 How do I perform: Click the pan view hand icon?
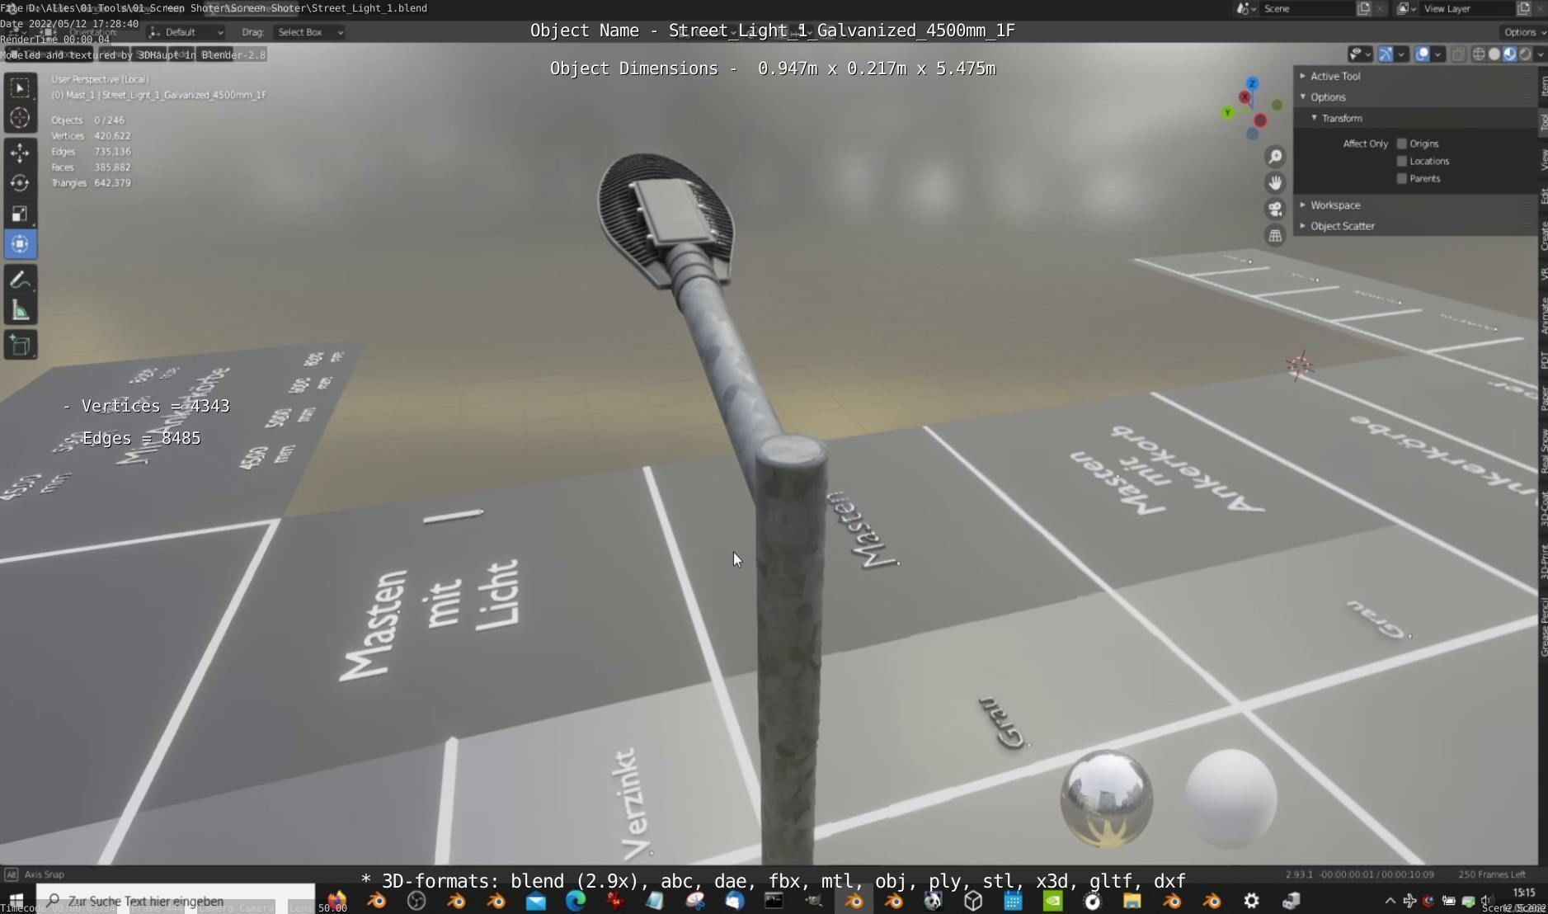coord(1275,183)
